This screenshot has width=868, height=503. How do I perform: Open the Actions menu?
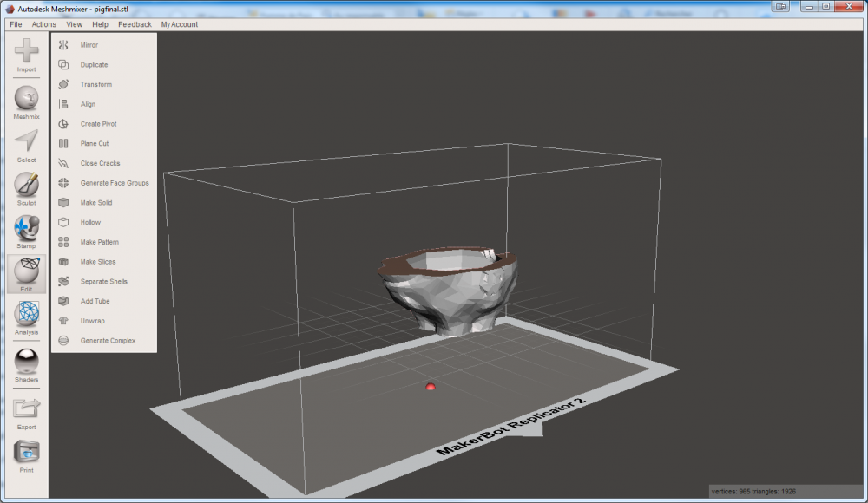pos(43,24)
